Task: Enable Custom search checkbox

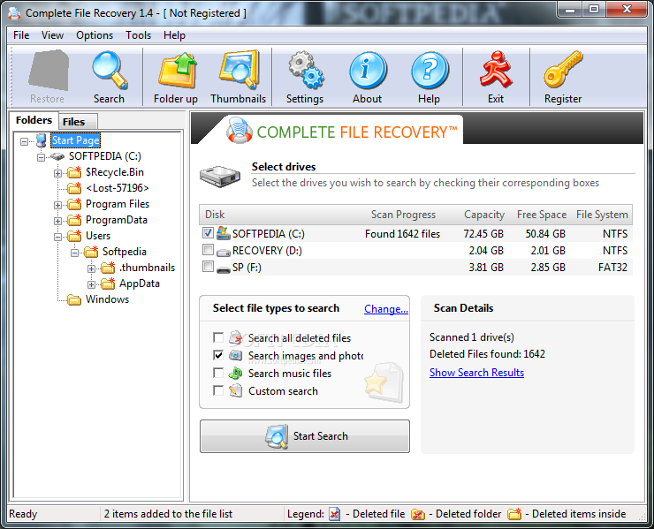Action: [x=218, y=390]
